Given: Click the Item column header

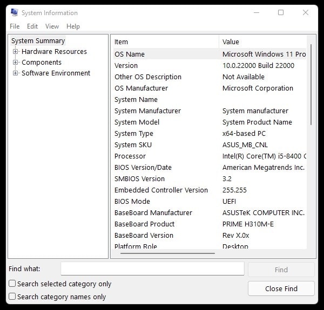Looking at the screenshot, I should coord(166,42).
